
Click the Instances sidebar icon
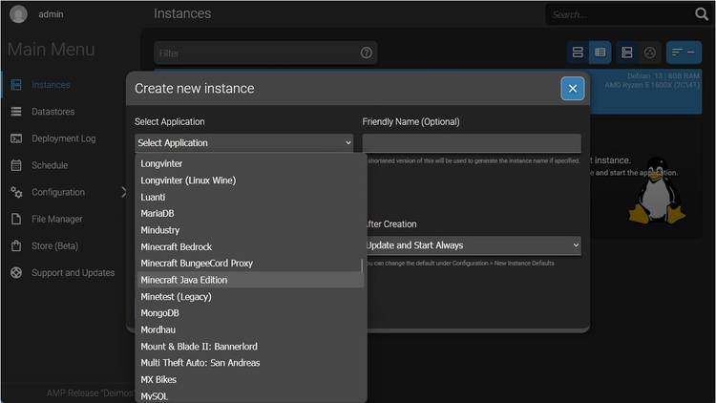point(16,85)
